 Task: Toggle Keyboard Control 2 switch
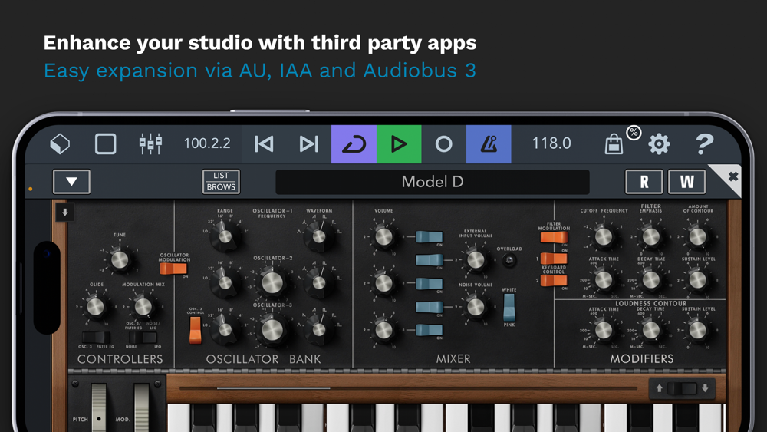coord(554,280)
